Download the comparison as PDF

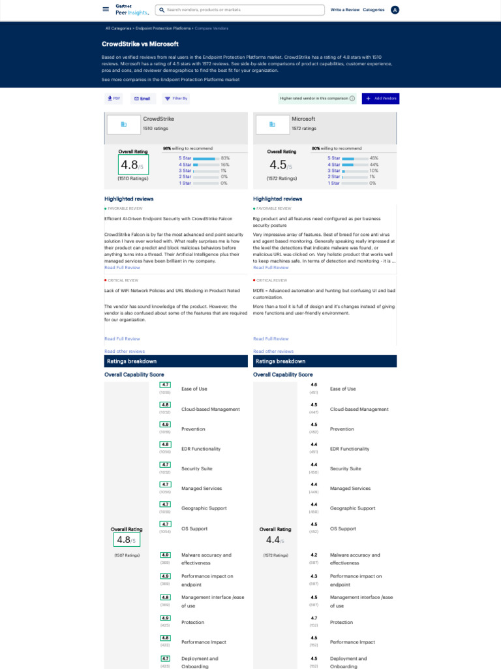(114, 98)
